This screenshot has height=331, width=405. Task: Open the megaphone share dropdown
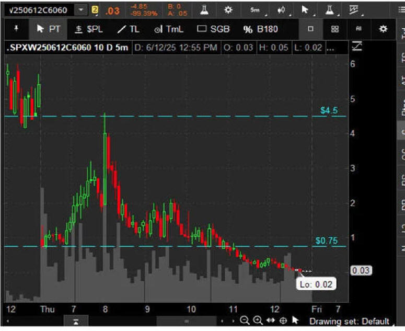tap(282, 10)
